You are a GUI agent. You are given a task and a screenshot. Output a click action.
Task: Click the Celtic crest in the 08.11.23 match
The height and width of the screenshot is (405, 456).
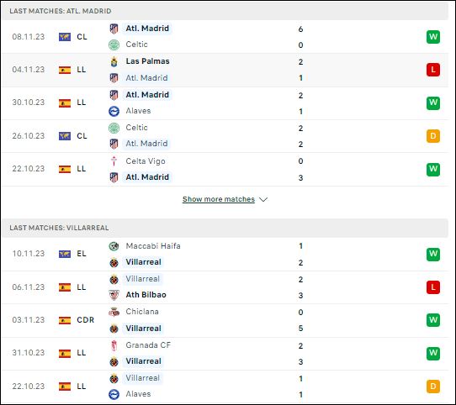pos(114,45)
